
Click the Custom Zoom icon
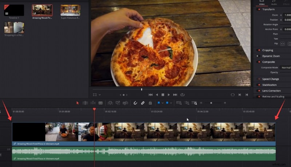coord(194,103)
